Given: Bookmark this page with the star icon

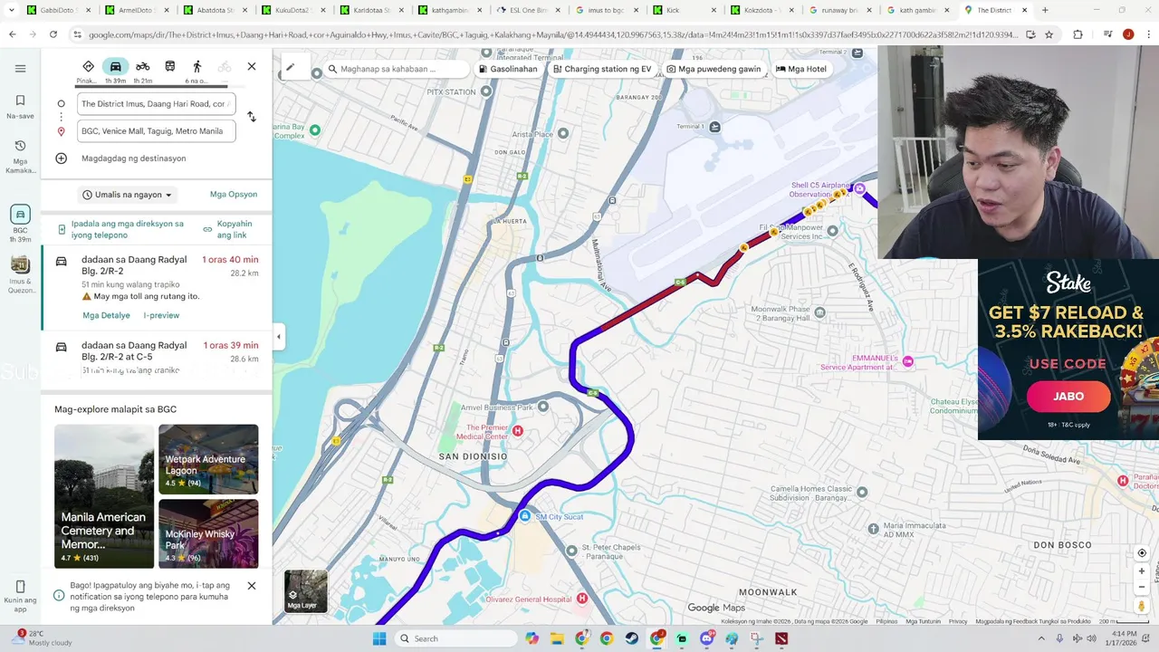Looking at the screenshot, I should (1049, 34).
